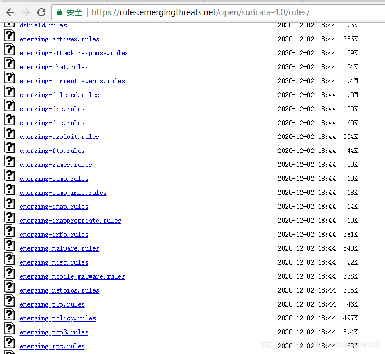Screen dimensions: 385x354
Task: Go back to the previous page
Action: tap(10, 12)
